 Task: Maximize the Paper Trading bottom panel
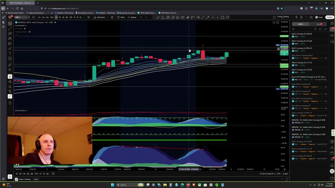(287, 179)
